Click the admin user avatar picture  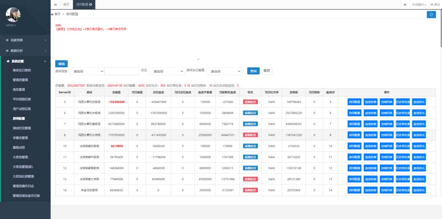[13, 15]
